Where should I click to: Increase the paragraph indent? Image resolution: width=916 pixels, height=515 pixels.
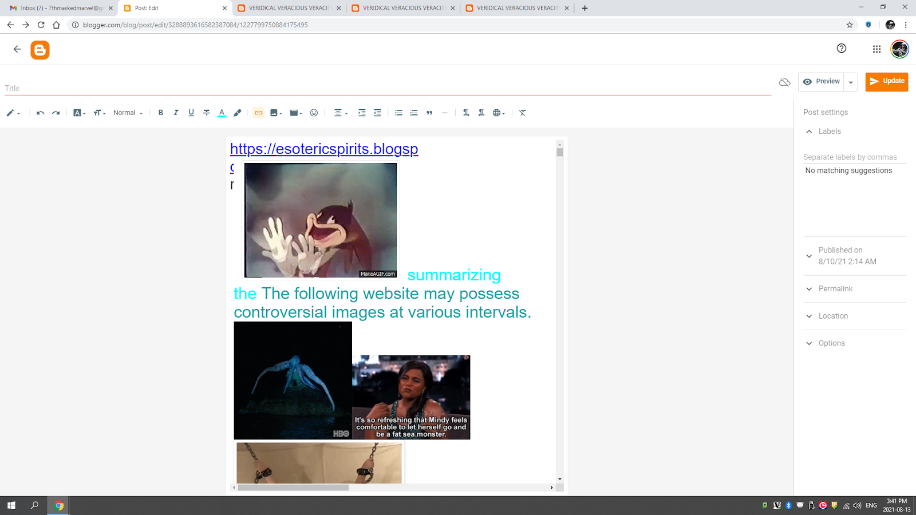pos(362,113)
